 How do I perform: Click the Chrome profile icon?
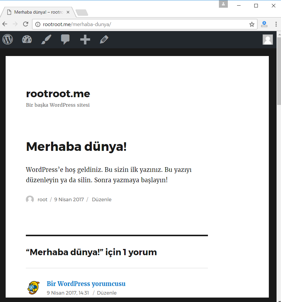click(223, 4)
